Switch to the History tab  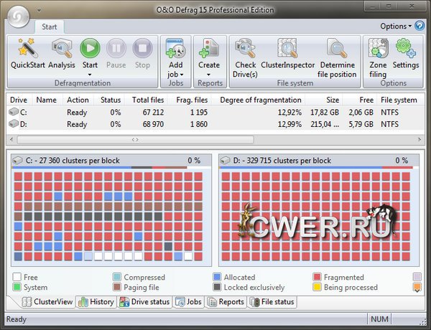[96, 302]
